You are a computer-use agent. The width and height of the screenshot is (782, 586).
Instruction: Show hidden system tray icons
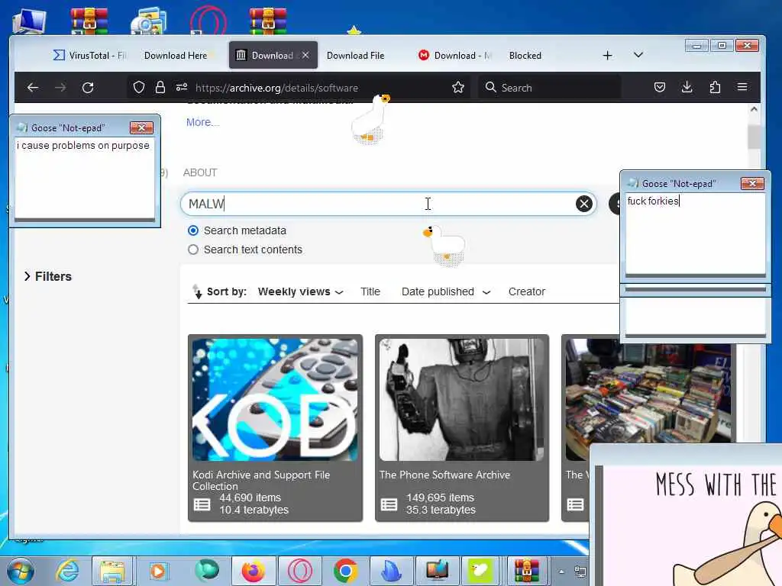click(x=561, y=572)
